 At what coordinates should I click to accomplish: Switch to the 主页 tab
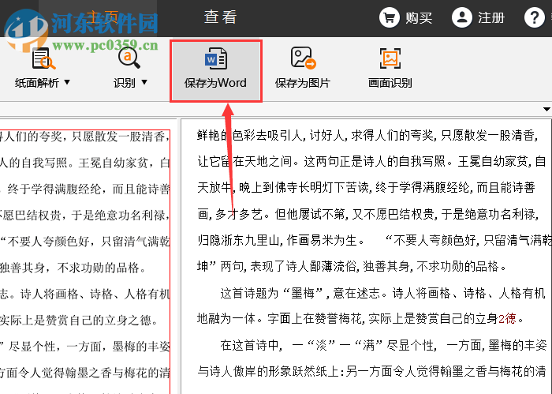tap(102, 17)
